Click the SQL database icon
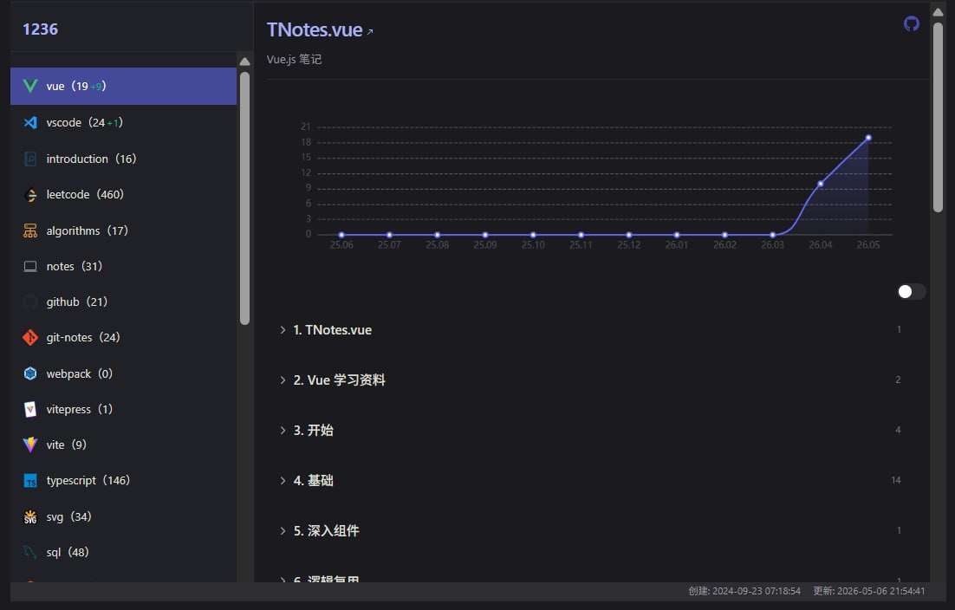Image resolution: width=955 pixels, height=610 pixels. (29, 552)
